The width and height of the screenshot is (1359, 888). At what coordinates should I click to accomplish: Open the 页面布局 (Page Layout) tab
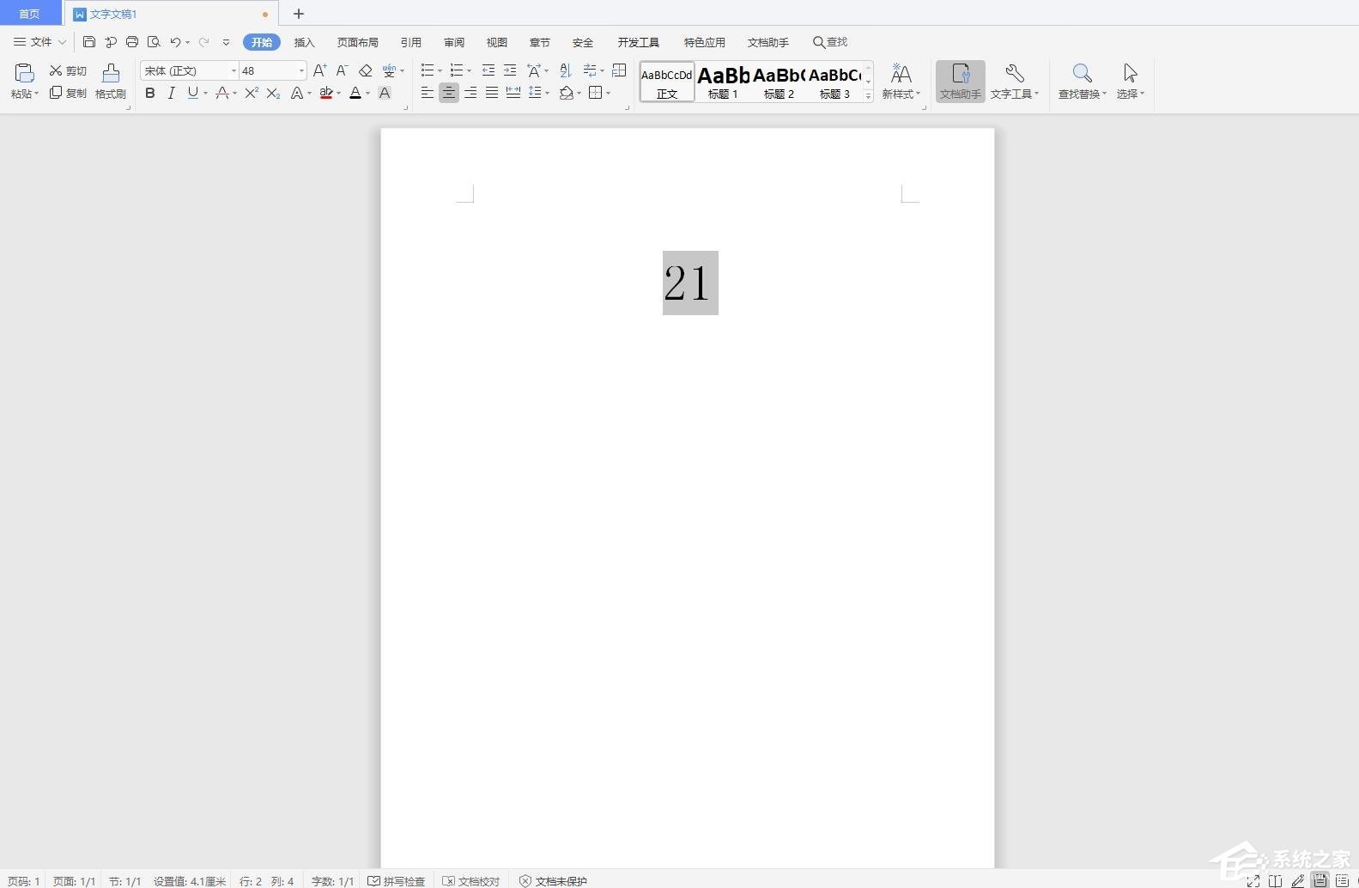pyautogui.click(x=358, y=42)
